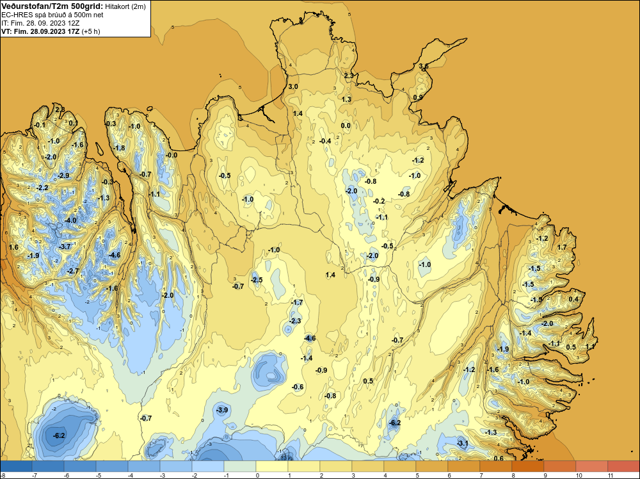Click the "VT: Fim. 28.09.2023 17Z" valid time line
Viewport: 640px width, 479px height.
pos(41,31)
